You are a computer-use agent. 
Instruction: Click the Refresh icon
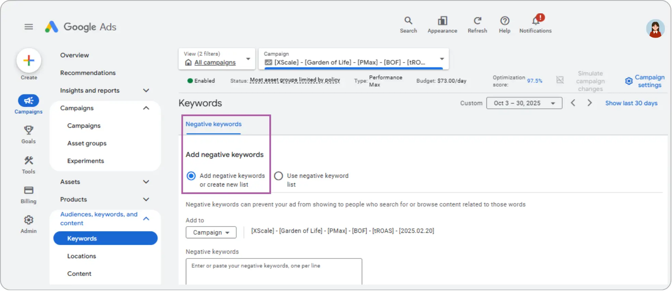[477, 21]
